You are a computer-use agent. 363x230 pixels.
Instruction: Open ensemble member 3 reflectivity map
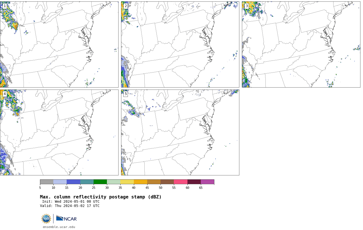(301, 44)
